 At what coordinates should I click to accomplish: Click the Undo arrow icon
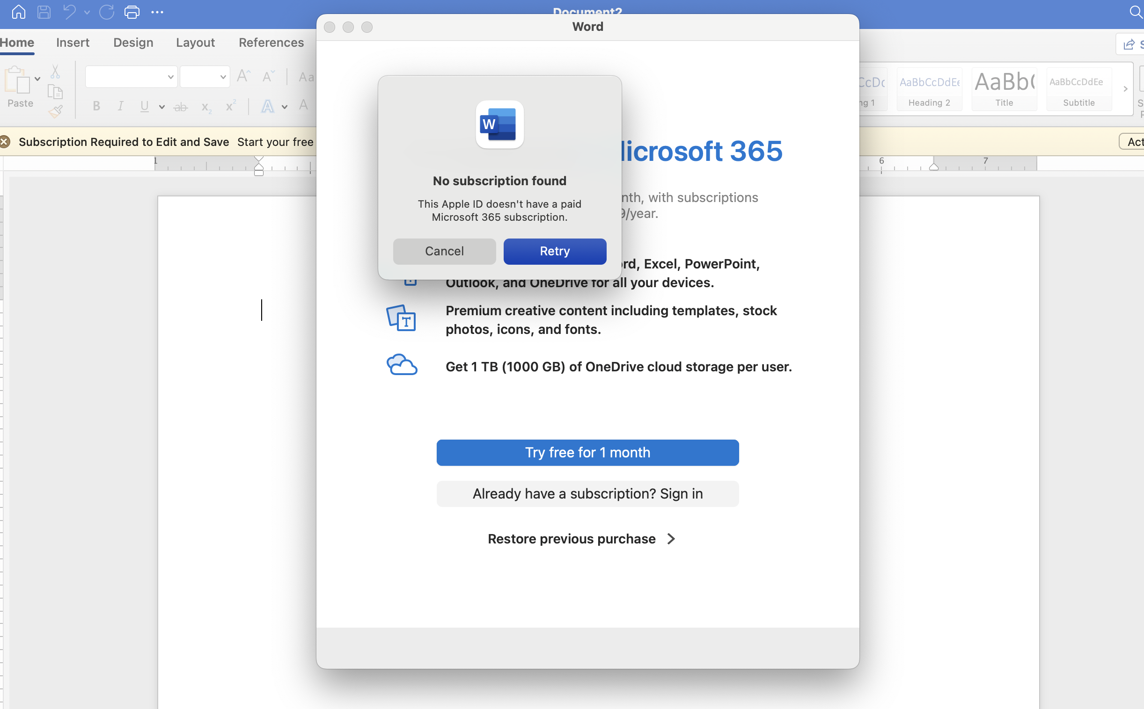click(x=69, y=12)
